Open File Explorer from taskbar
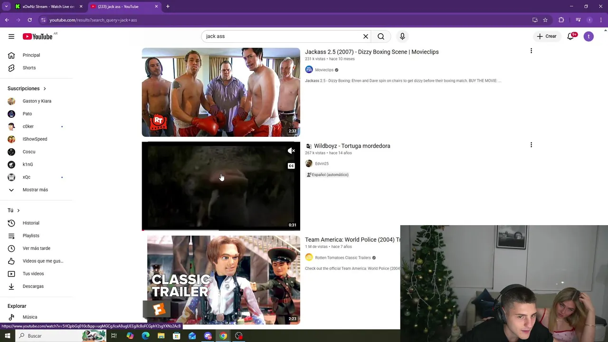The width and height of the screenshot is (608, 342). [x=161, y=336]
